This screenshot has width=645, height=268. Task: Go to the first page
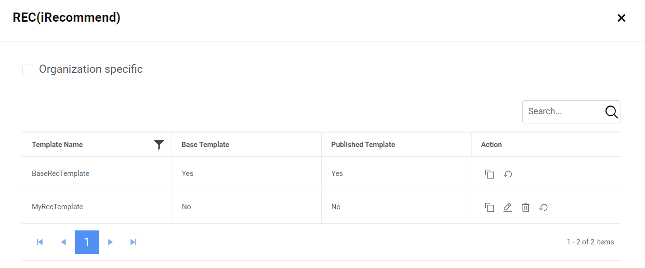[40, 242]
